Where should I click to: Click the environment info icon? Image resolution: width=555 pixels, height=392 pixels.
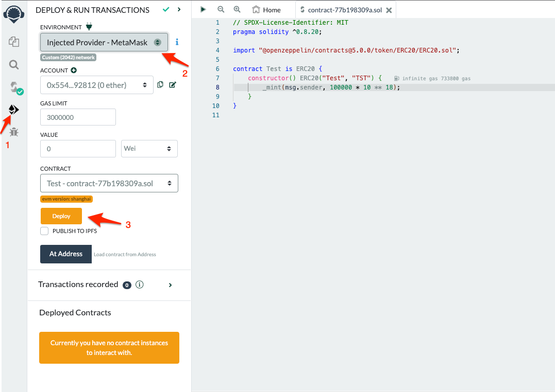(177, 42)
